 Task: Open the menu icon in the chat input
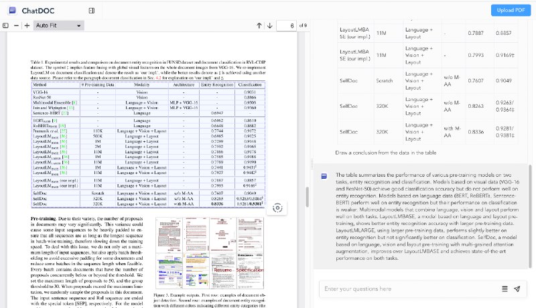tap(505, 289)
